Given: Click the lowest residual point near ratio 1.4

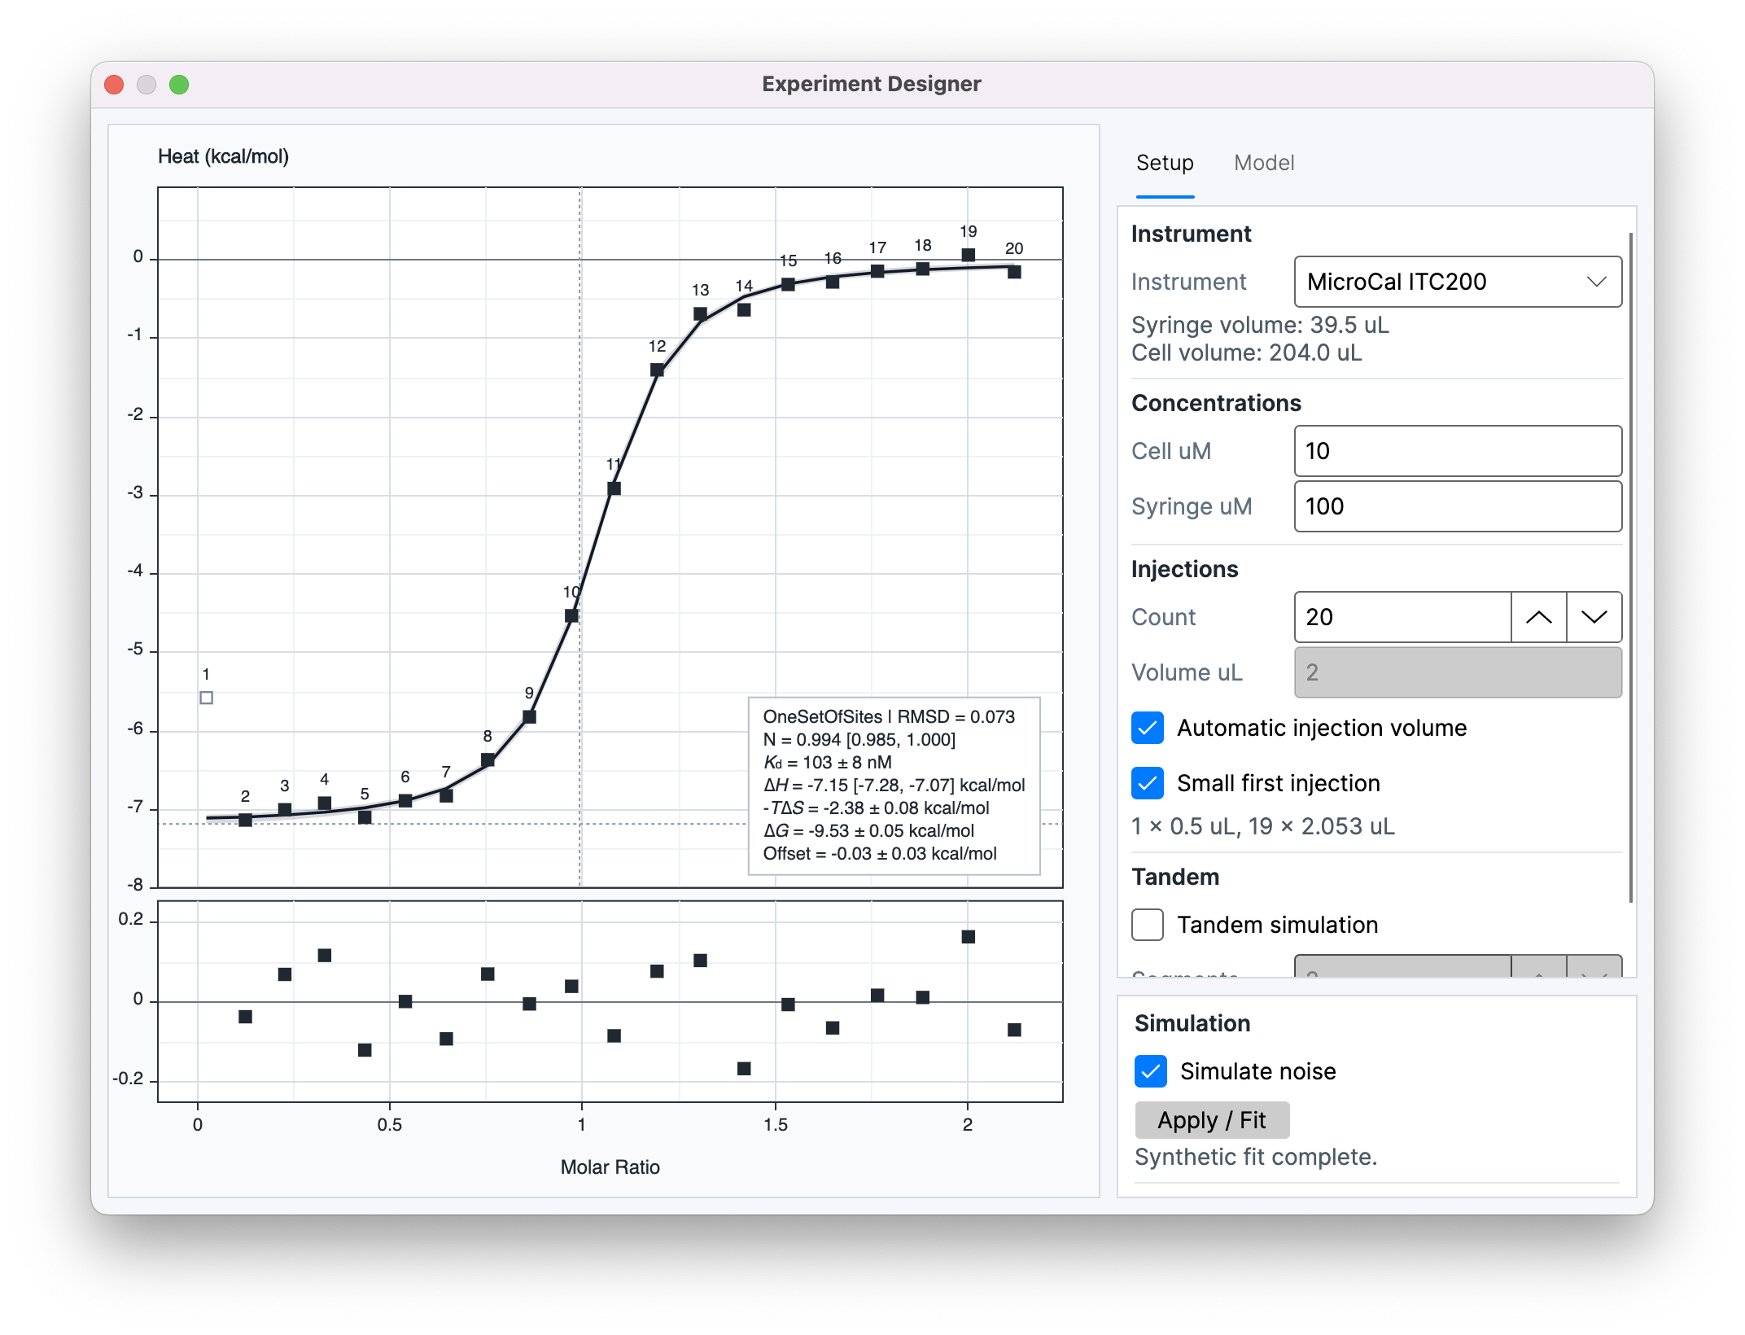Looking at the screenshot, I should [743, 1069].
